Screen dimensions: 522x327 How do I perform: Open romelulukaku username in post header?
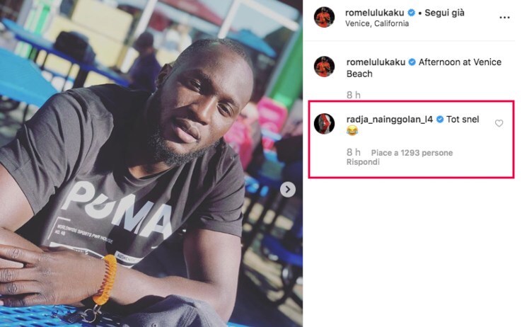tap(374, 13)
